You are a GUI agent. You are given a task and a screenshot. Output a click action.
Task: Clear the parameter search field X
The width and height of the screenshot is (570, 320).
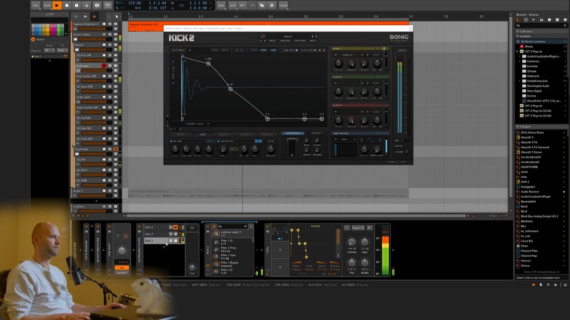[x=245, y=226]
